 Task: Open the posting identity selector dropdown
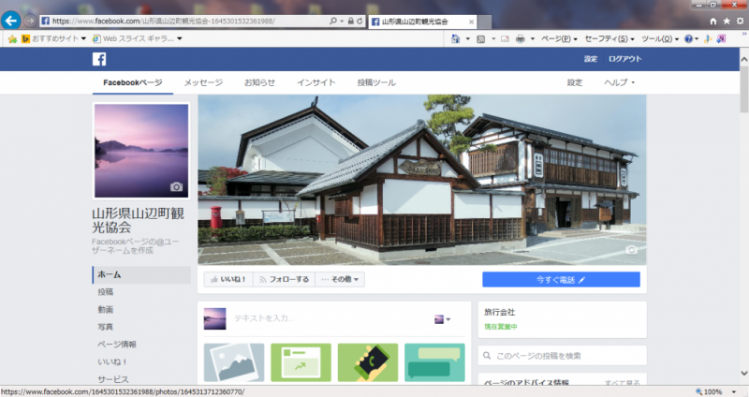tap(442, 319)
